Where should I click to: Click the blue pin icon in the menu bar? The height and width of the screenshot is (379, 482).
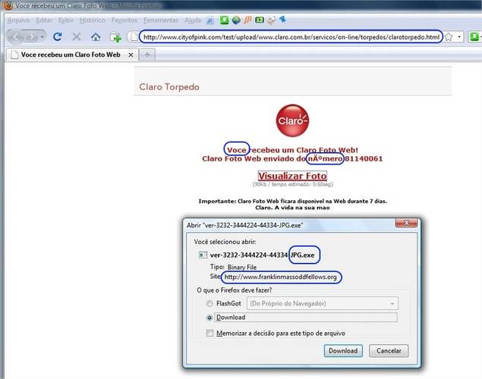point(282,20)
